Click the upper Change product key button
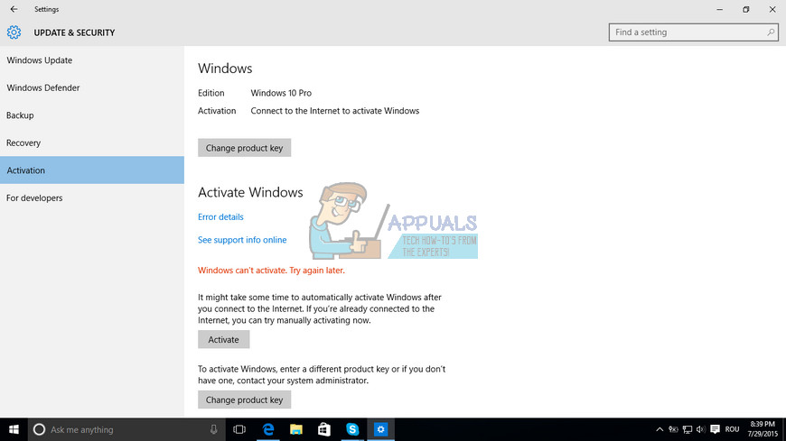The image size is (786, 441). [x=244, y=148]
